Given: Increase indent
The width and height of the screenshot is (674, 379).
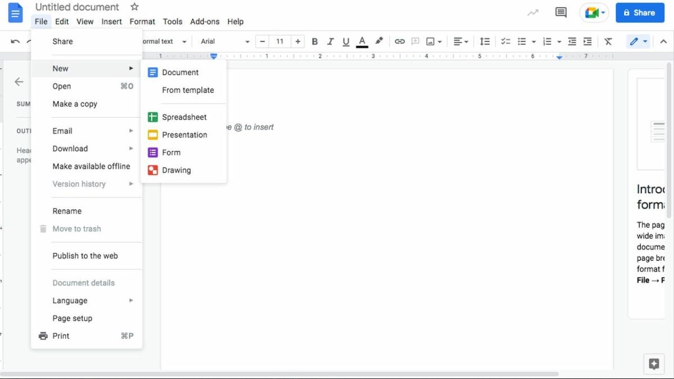Looking at the screenshot, I should pos(588,41).
